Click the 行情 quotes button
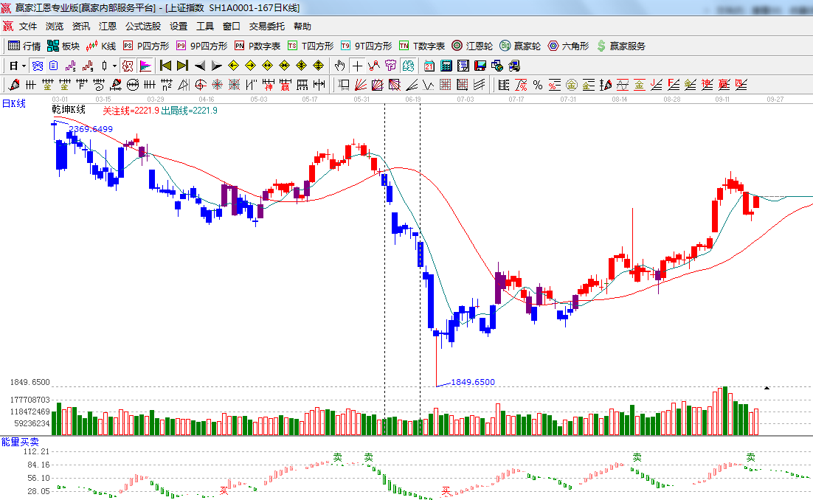The height and width of the screenshot is (500, 813). (24, 46)
